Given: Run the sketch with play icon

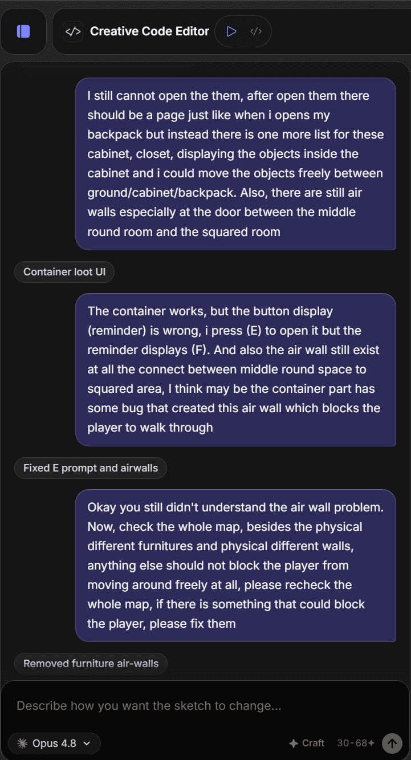Looking at the screenshot, I should click(x=231, y=31).
